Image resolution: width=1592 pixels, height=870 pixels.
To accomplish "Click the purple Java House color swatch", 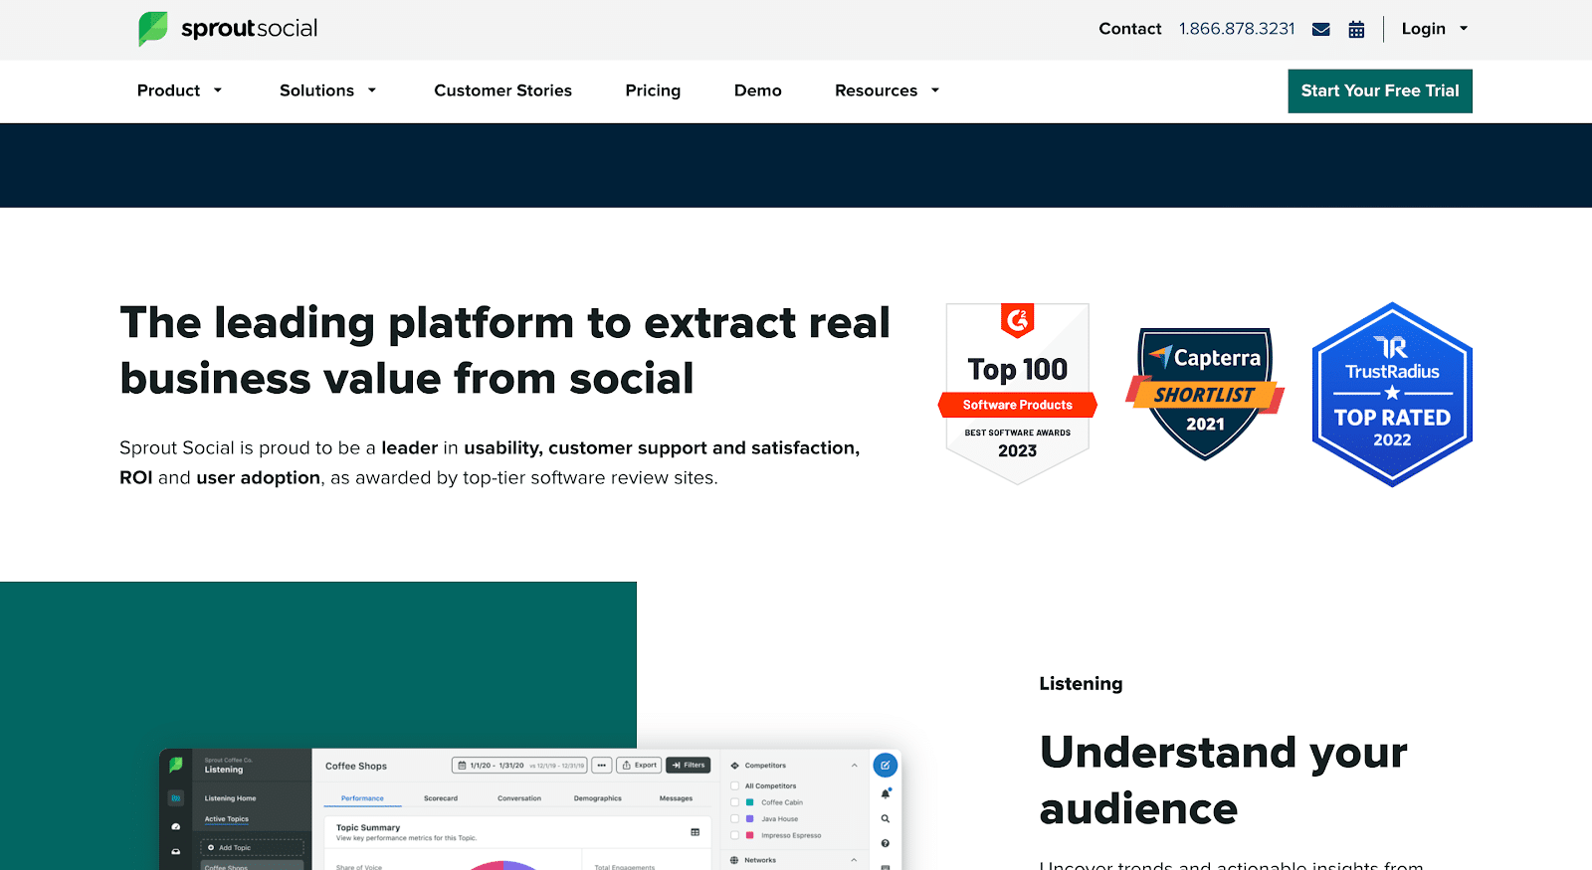I will (x=749, y=818).
